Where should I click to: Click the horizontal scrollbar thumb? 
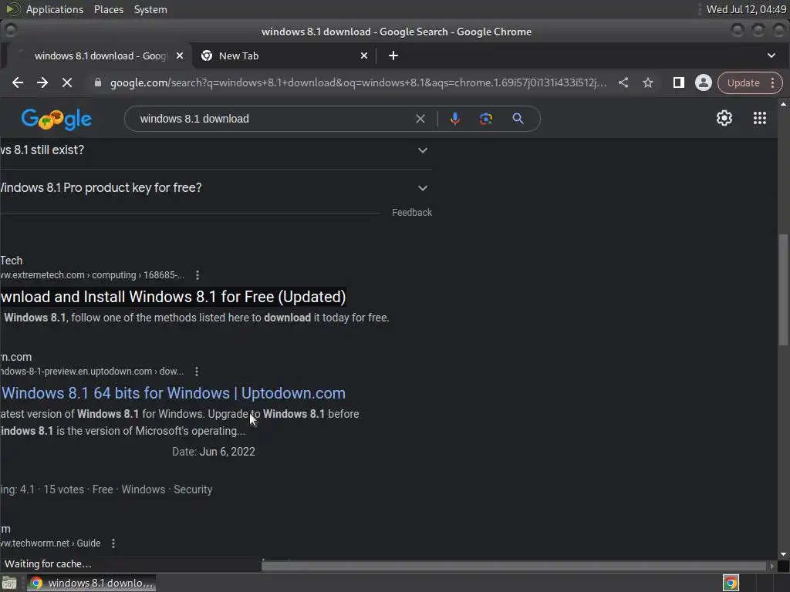click(513, 566)
